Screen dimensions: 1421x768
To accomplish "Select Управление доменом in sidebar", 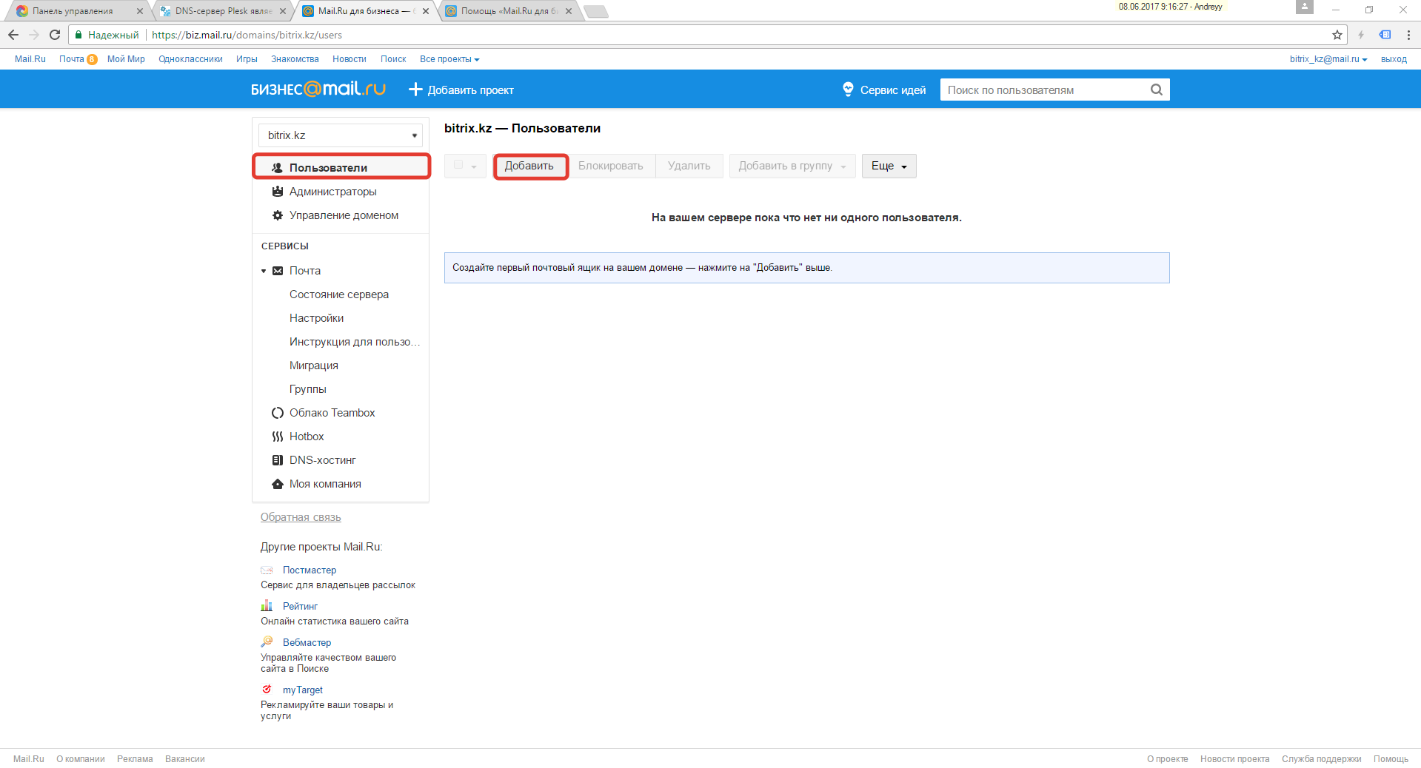I will point(344,215).
